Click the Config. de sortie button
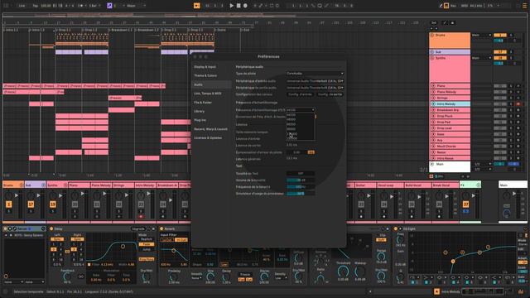Image resolution: width=530 pixels, height=298 pixels. coord(330,94)
